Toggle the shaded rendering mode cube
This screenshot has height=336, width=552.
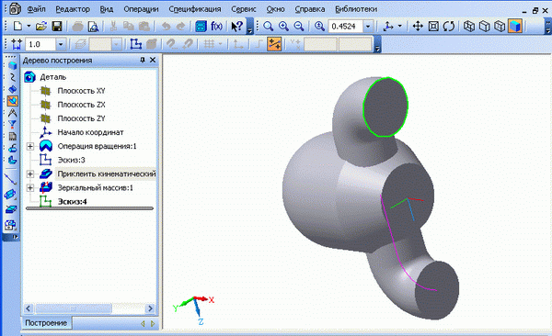[514, 26]
